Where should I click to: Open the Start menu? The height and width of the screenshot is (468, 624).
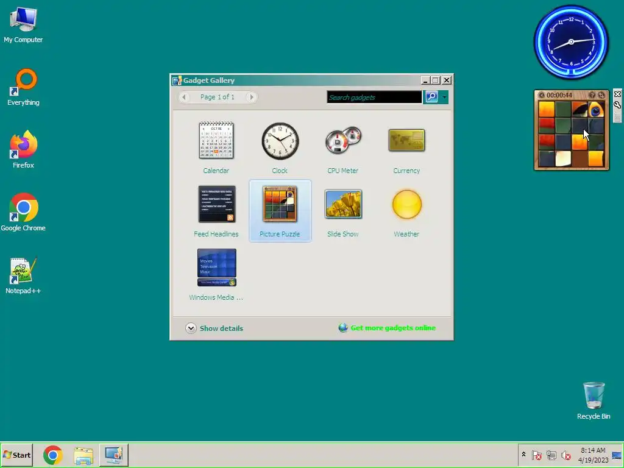[x=16, y=455]
